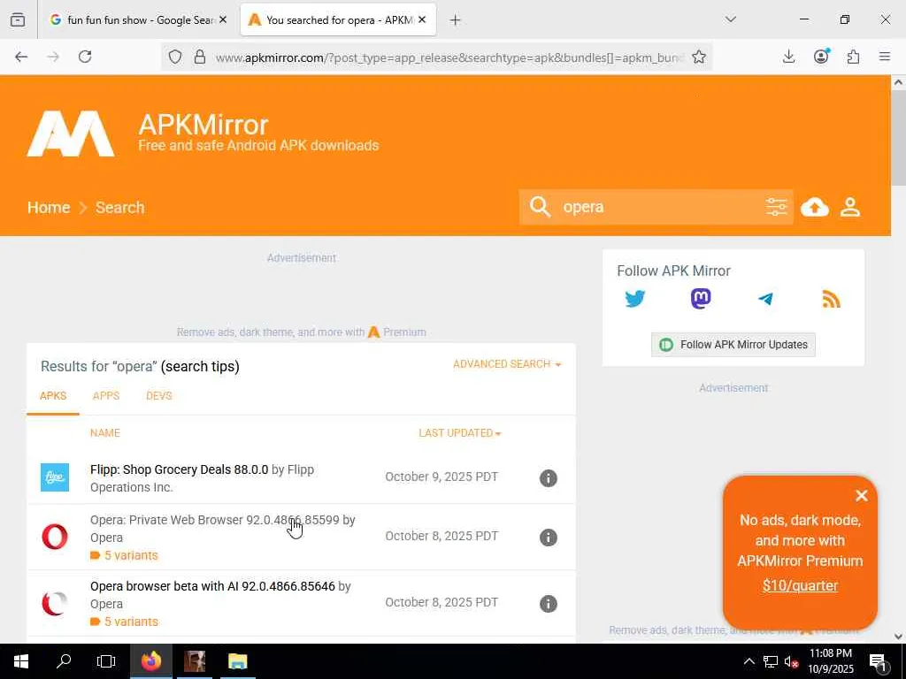Switch to the APPS tab

(106, 396)
